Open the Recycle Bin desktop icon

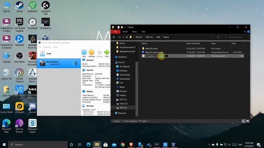[7, 74]
